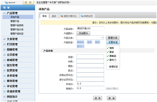This screenshot has height=102, width=157.
Task: Expand the 会员管理 section
Action: (x=5, y=55)
